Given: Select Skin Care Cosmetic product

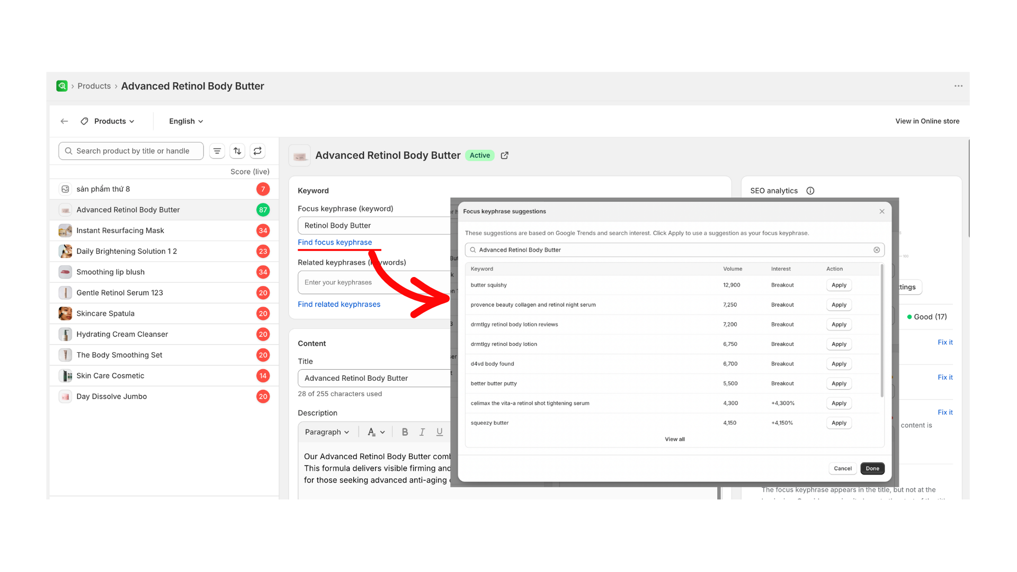Looking at the screenshot, I should (164, 376).
